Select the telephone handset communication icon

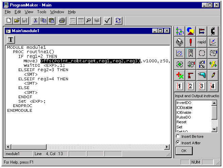(x=213, y=31)
